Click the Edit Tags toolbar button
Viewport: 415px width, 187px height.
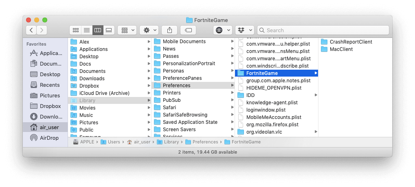pos(188,30)
